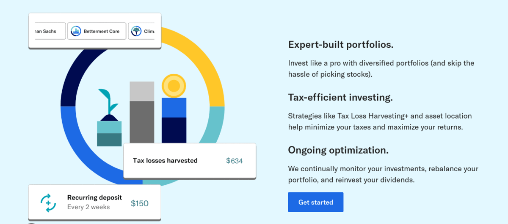508x224 pixels.
Task: Click the Climate tree icon
Action: pyautogui.click(x=136, y=31)
